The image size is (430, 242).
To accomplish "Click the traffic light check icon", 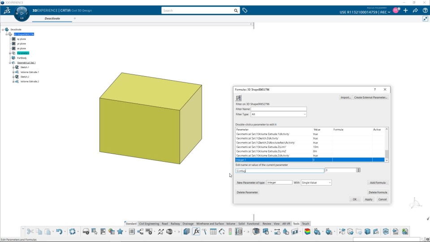I will [230, 232].
